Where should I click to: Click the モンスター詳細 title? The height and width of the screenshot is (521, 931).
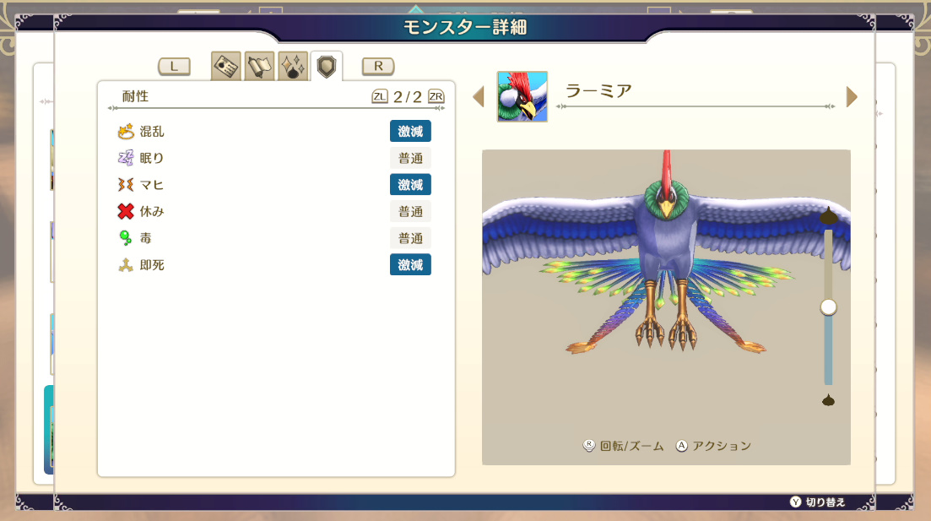(465, 27)
